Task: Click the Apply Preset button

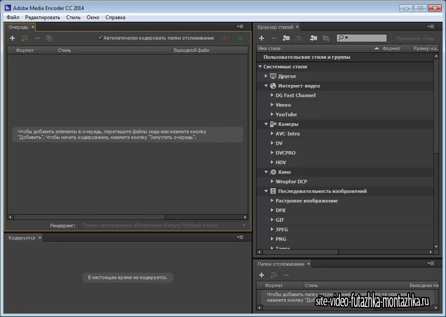Action: [x=415, y=38]
